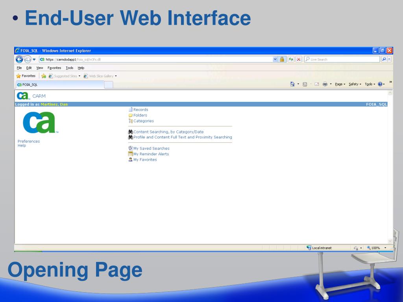The image size is (403, 302).
Task: Click the Local intranet zone indicator
Action: click(x=319, y=248)
